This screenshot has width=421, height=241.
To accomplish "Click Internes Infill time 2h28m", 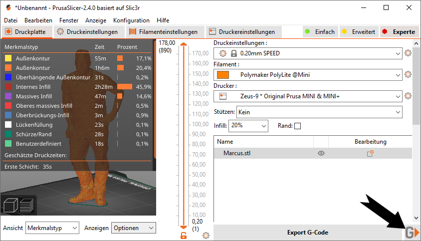I will click(x=103, y=87).
